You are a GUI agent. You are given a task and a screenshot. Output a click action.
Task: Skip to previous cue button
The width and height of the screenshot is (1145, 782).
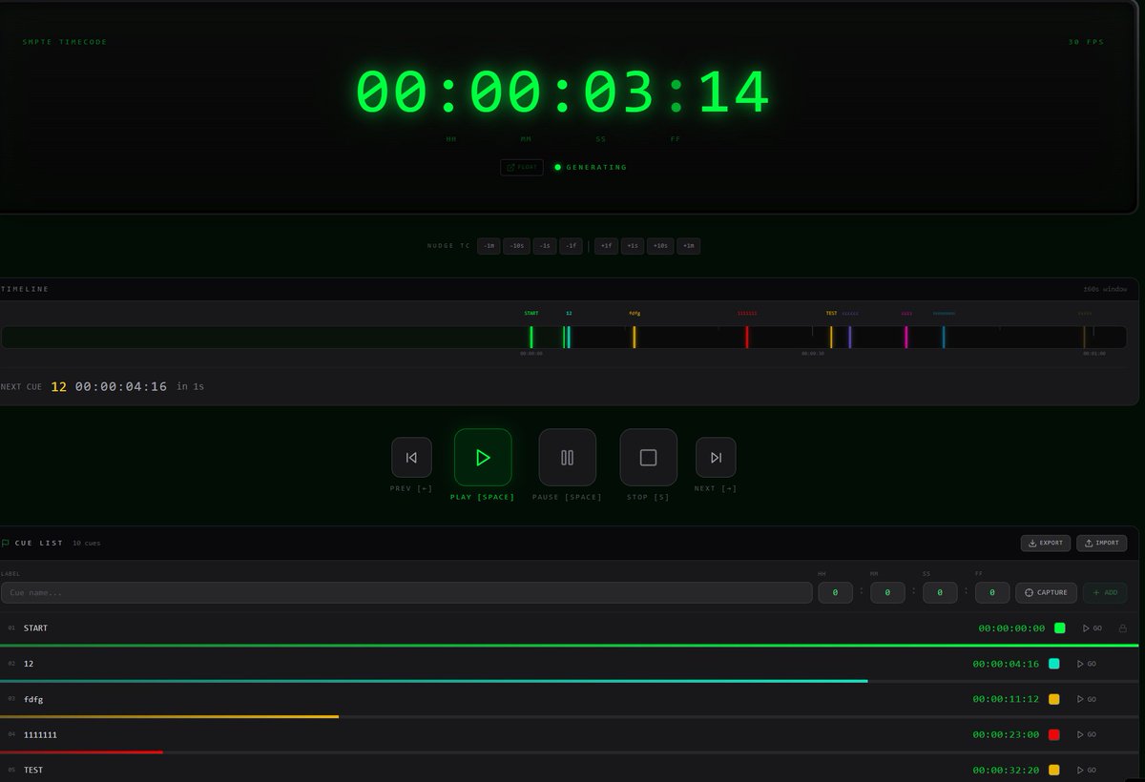(x=411, y=458)
